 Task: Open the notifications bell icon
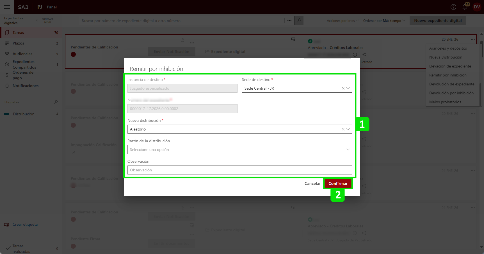coord(465,7)
